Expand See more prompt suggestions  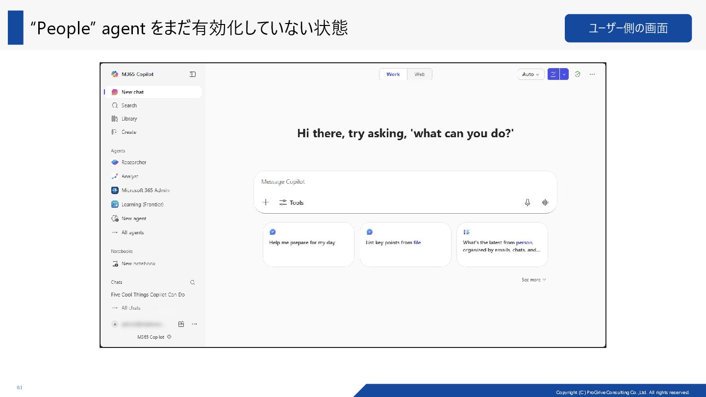[x=534, y=280]
